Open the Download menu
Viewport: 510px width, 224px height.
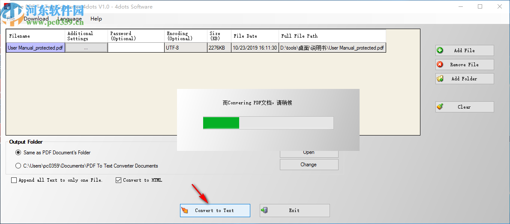coord(36,19)
